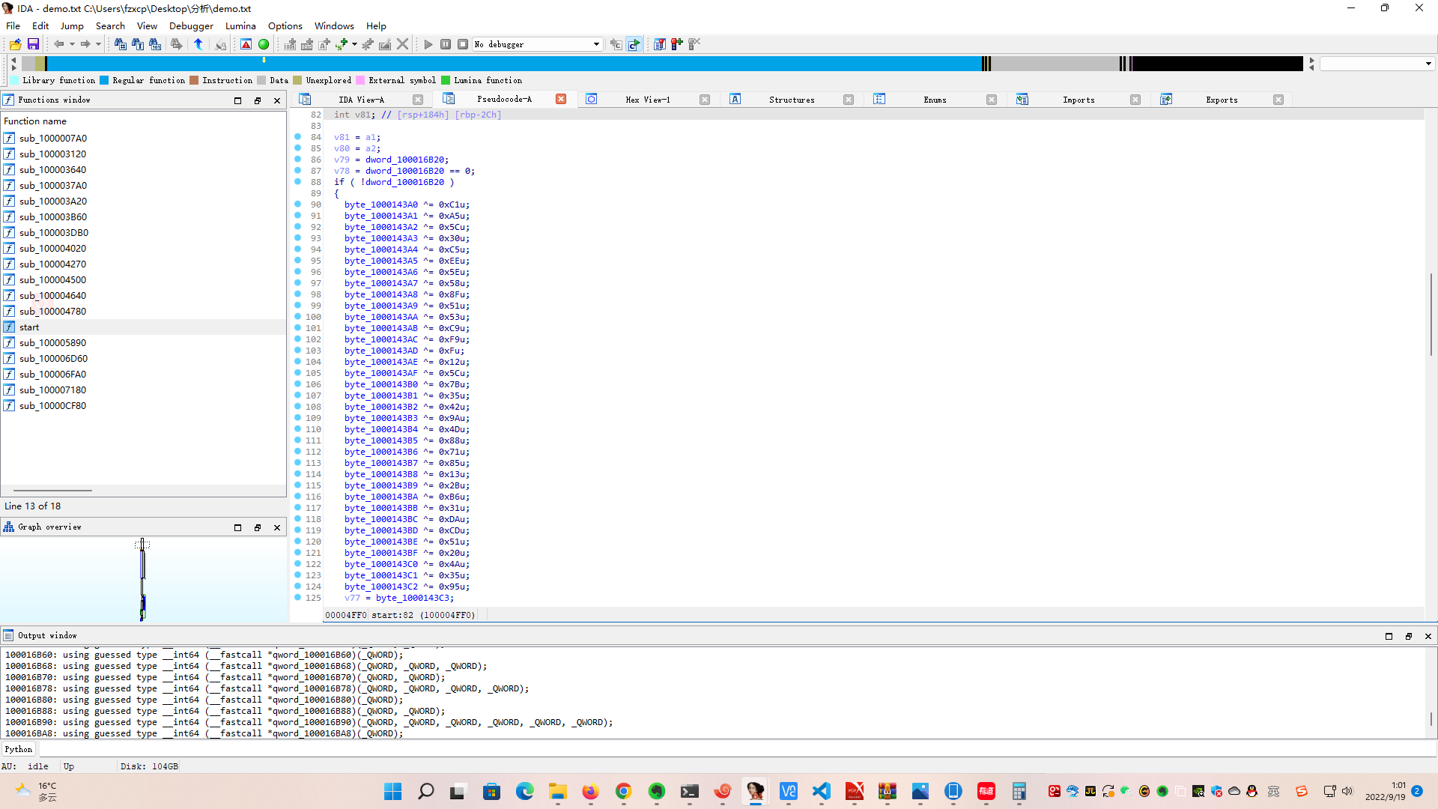Toggle breakpoint dot at line 84
This screenshot has width=1438, height=809.
(298, 137)
